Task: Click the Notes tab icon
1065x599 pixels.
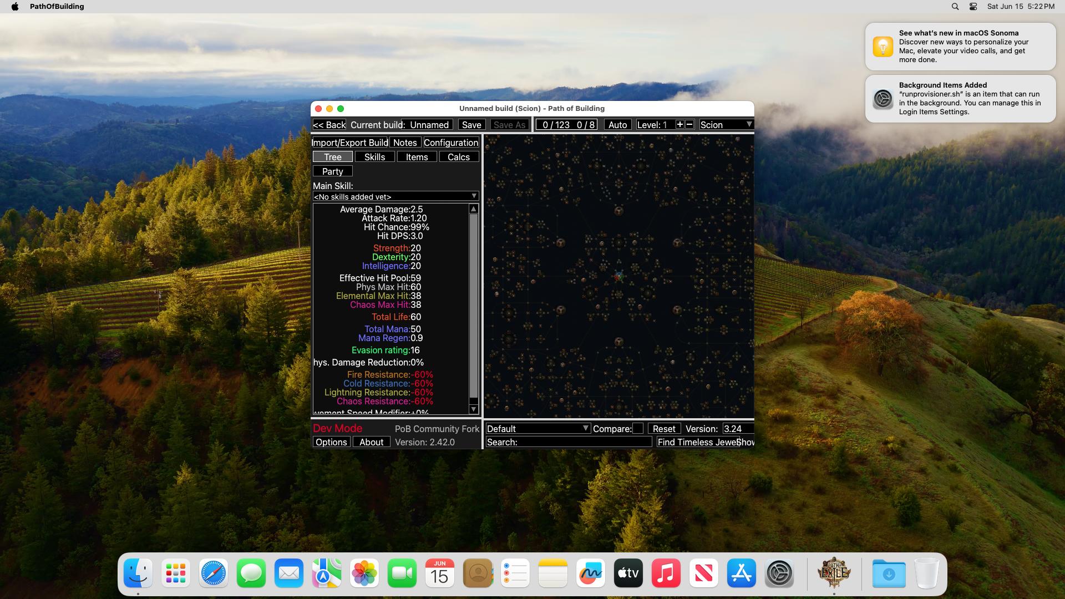Action: pyautogui.click(x=405, y=142)
